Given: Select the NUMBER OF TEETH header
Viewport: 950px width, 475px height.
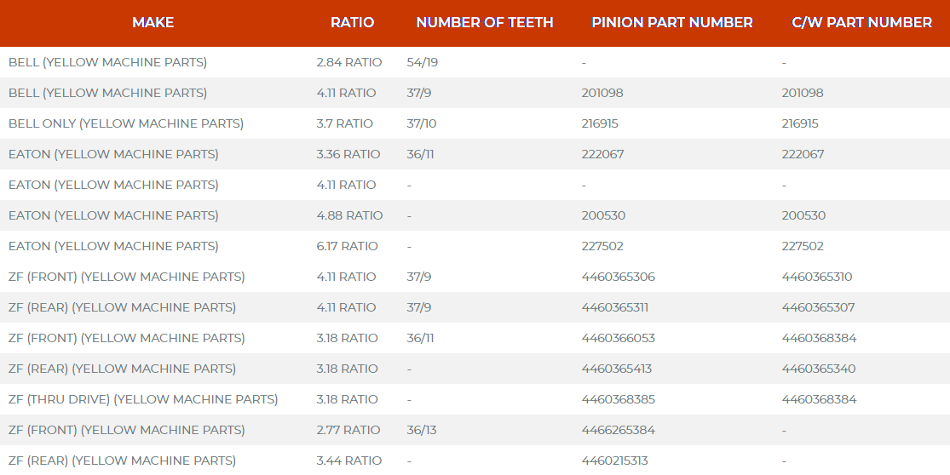Looking at the screenshot, I should click(485, 22).
